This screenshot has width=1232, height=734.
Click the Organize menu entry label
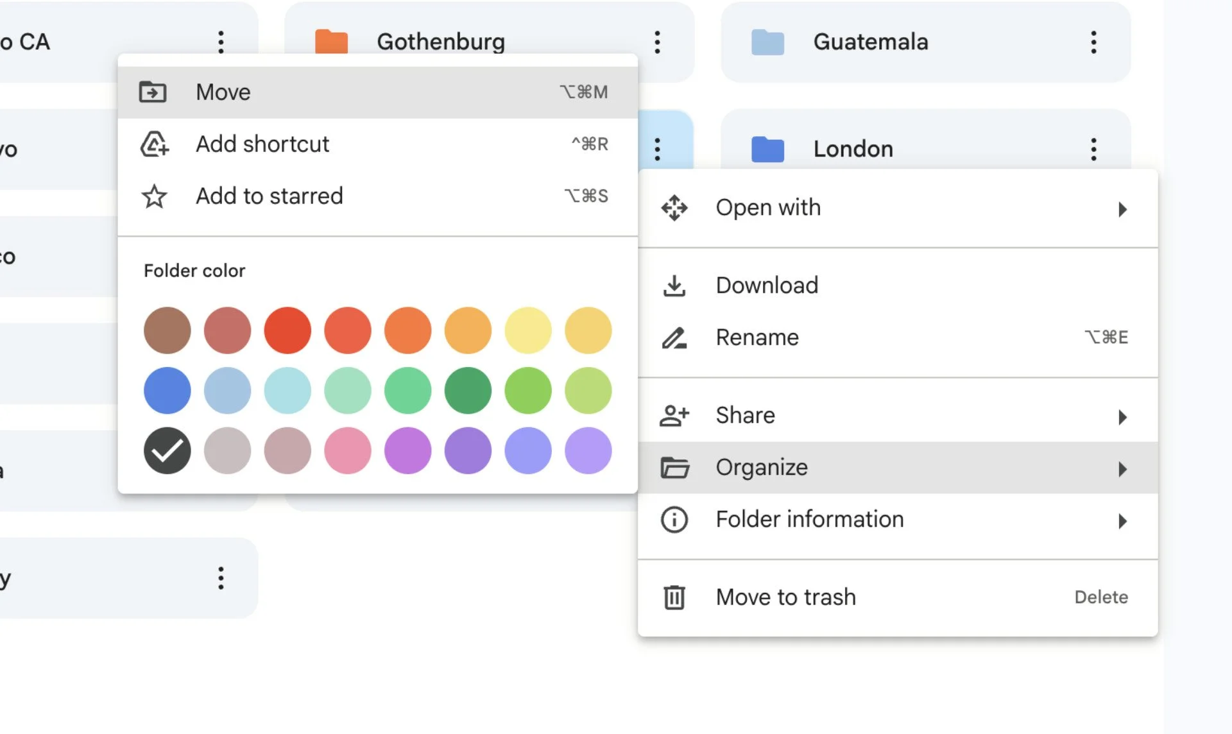(x=762, y=468)
